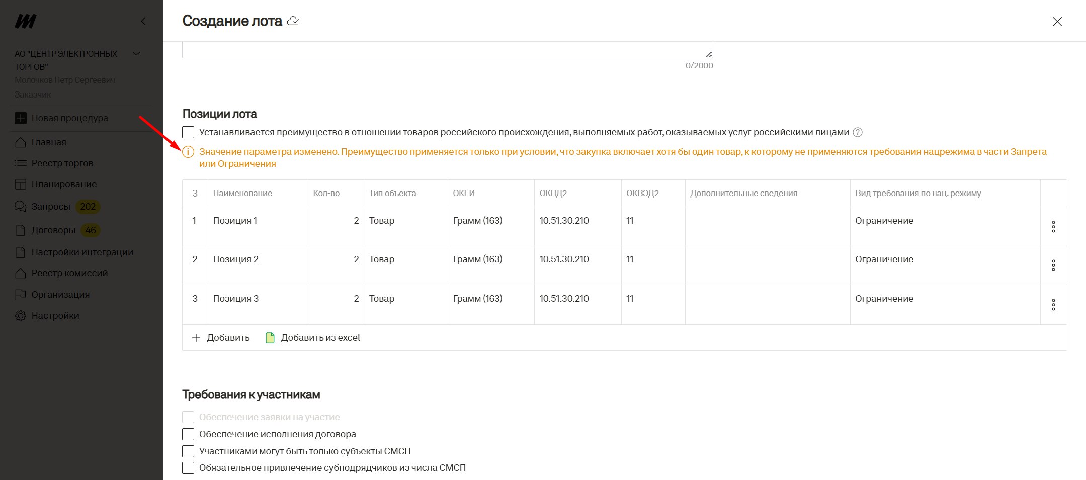Enable Russian-origin goods advantage checkbox

tap(188, 132)
